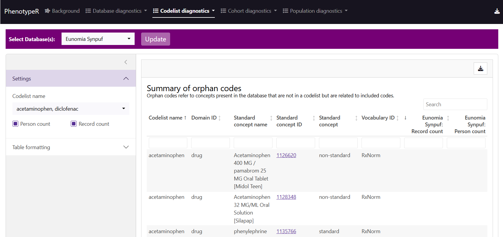The height and width of the screenshot is (237, 503).
Task: Download the orphan codes table
Action: point(480,69)
